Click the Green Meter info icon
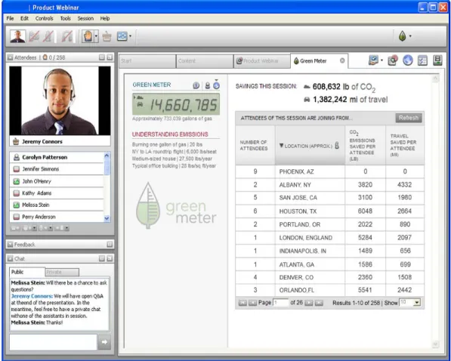The image size is (451, 361). coord(196,85)
